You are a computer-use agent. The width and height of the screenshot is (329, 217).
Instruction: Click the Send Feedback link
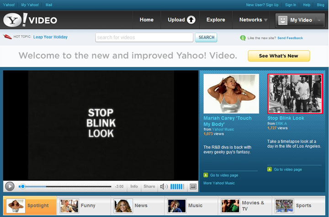click(x=290, y=38)
